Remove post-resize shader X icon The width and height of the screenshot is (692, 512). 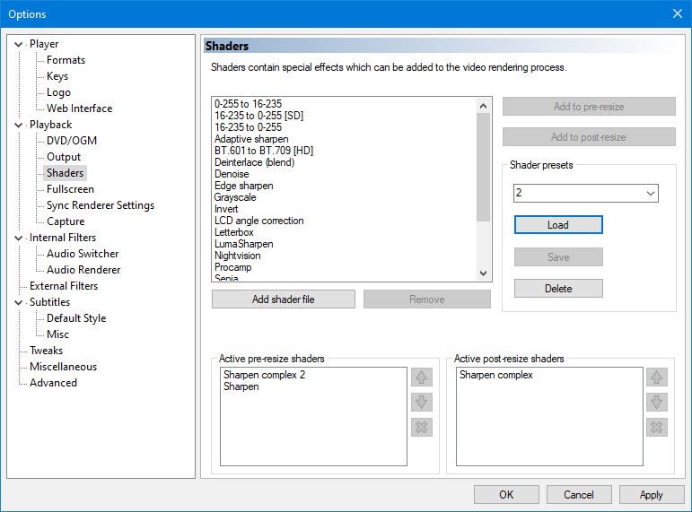point(657,427)
